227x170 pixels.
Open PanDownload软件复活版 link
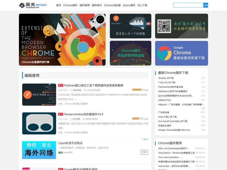click(x=171, y=87)
